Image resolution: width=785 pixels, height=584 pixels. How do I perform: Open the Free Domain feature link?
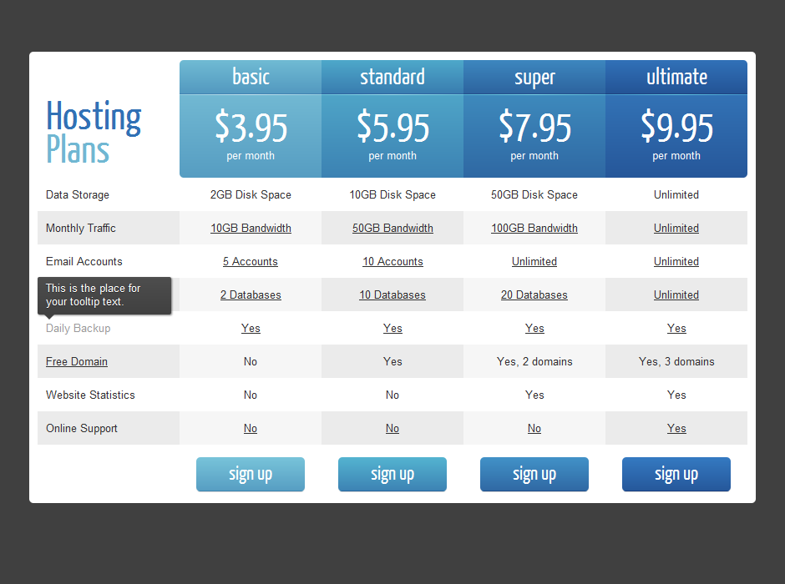pos(77,361)
